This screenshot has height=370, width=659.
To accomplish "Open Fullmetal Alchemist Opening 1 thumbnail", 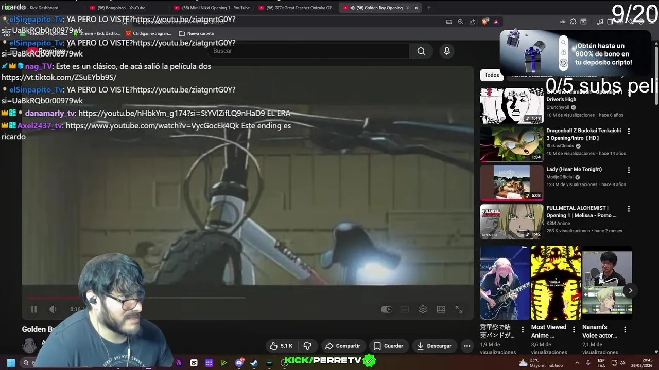I will click(x=512, y=221).
